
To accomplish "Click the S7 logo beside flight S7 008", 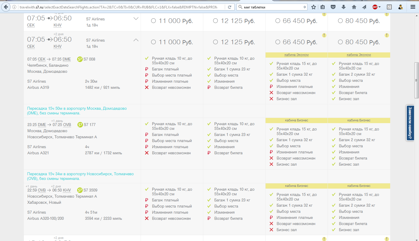I will pos(80,59).
